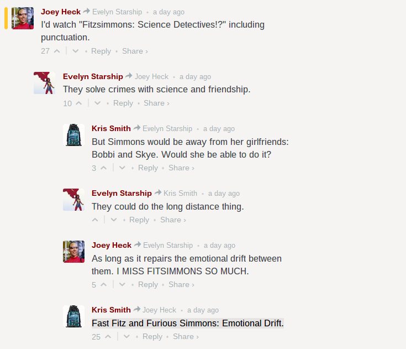Upvote Kris Smith's Bobbi and Skye comment

click(x=103, y=168)
